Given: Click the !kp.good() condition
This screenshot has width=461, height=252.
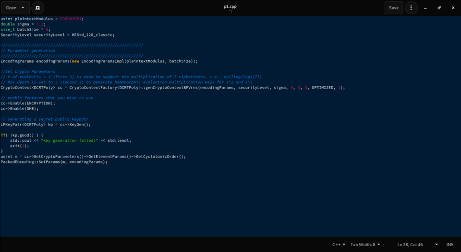Looking at the screenshot, I should 23,135.
